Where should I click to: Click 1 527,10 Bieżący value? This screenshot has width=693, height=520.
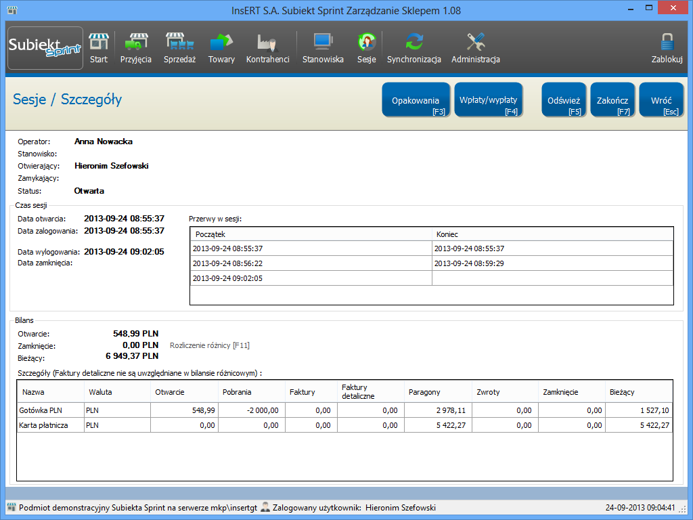[654, 410]
